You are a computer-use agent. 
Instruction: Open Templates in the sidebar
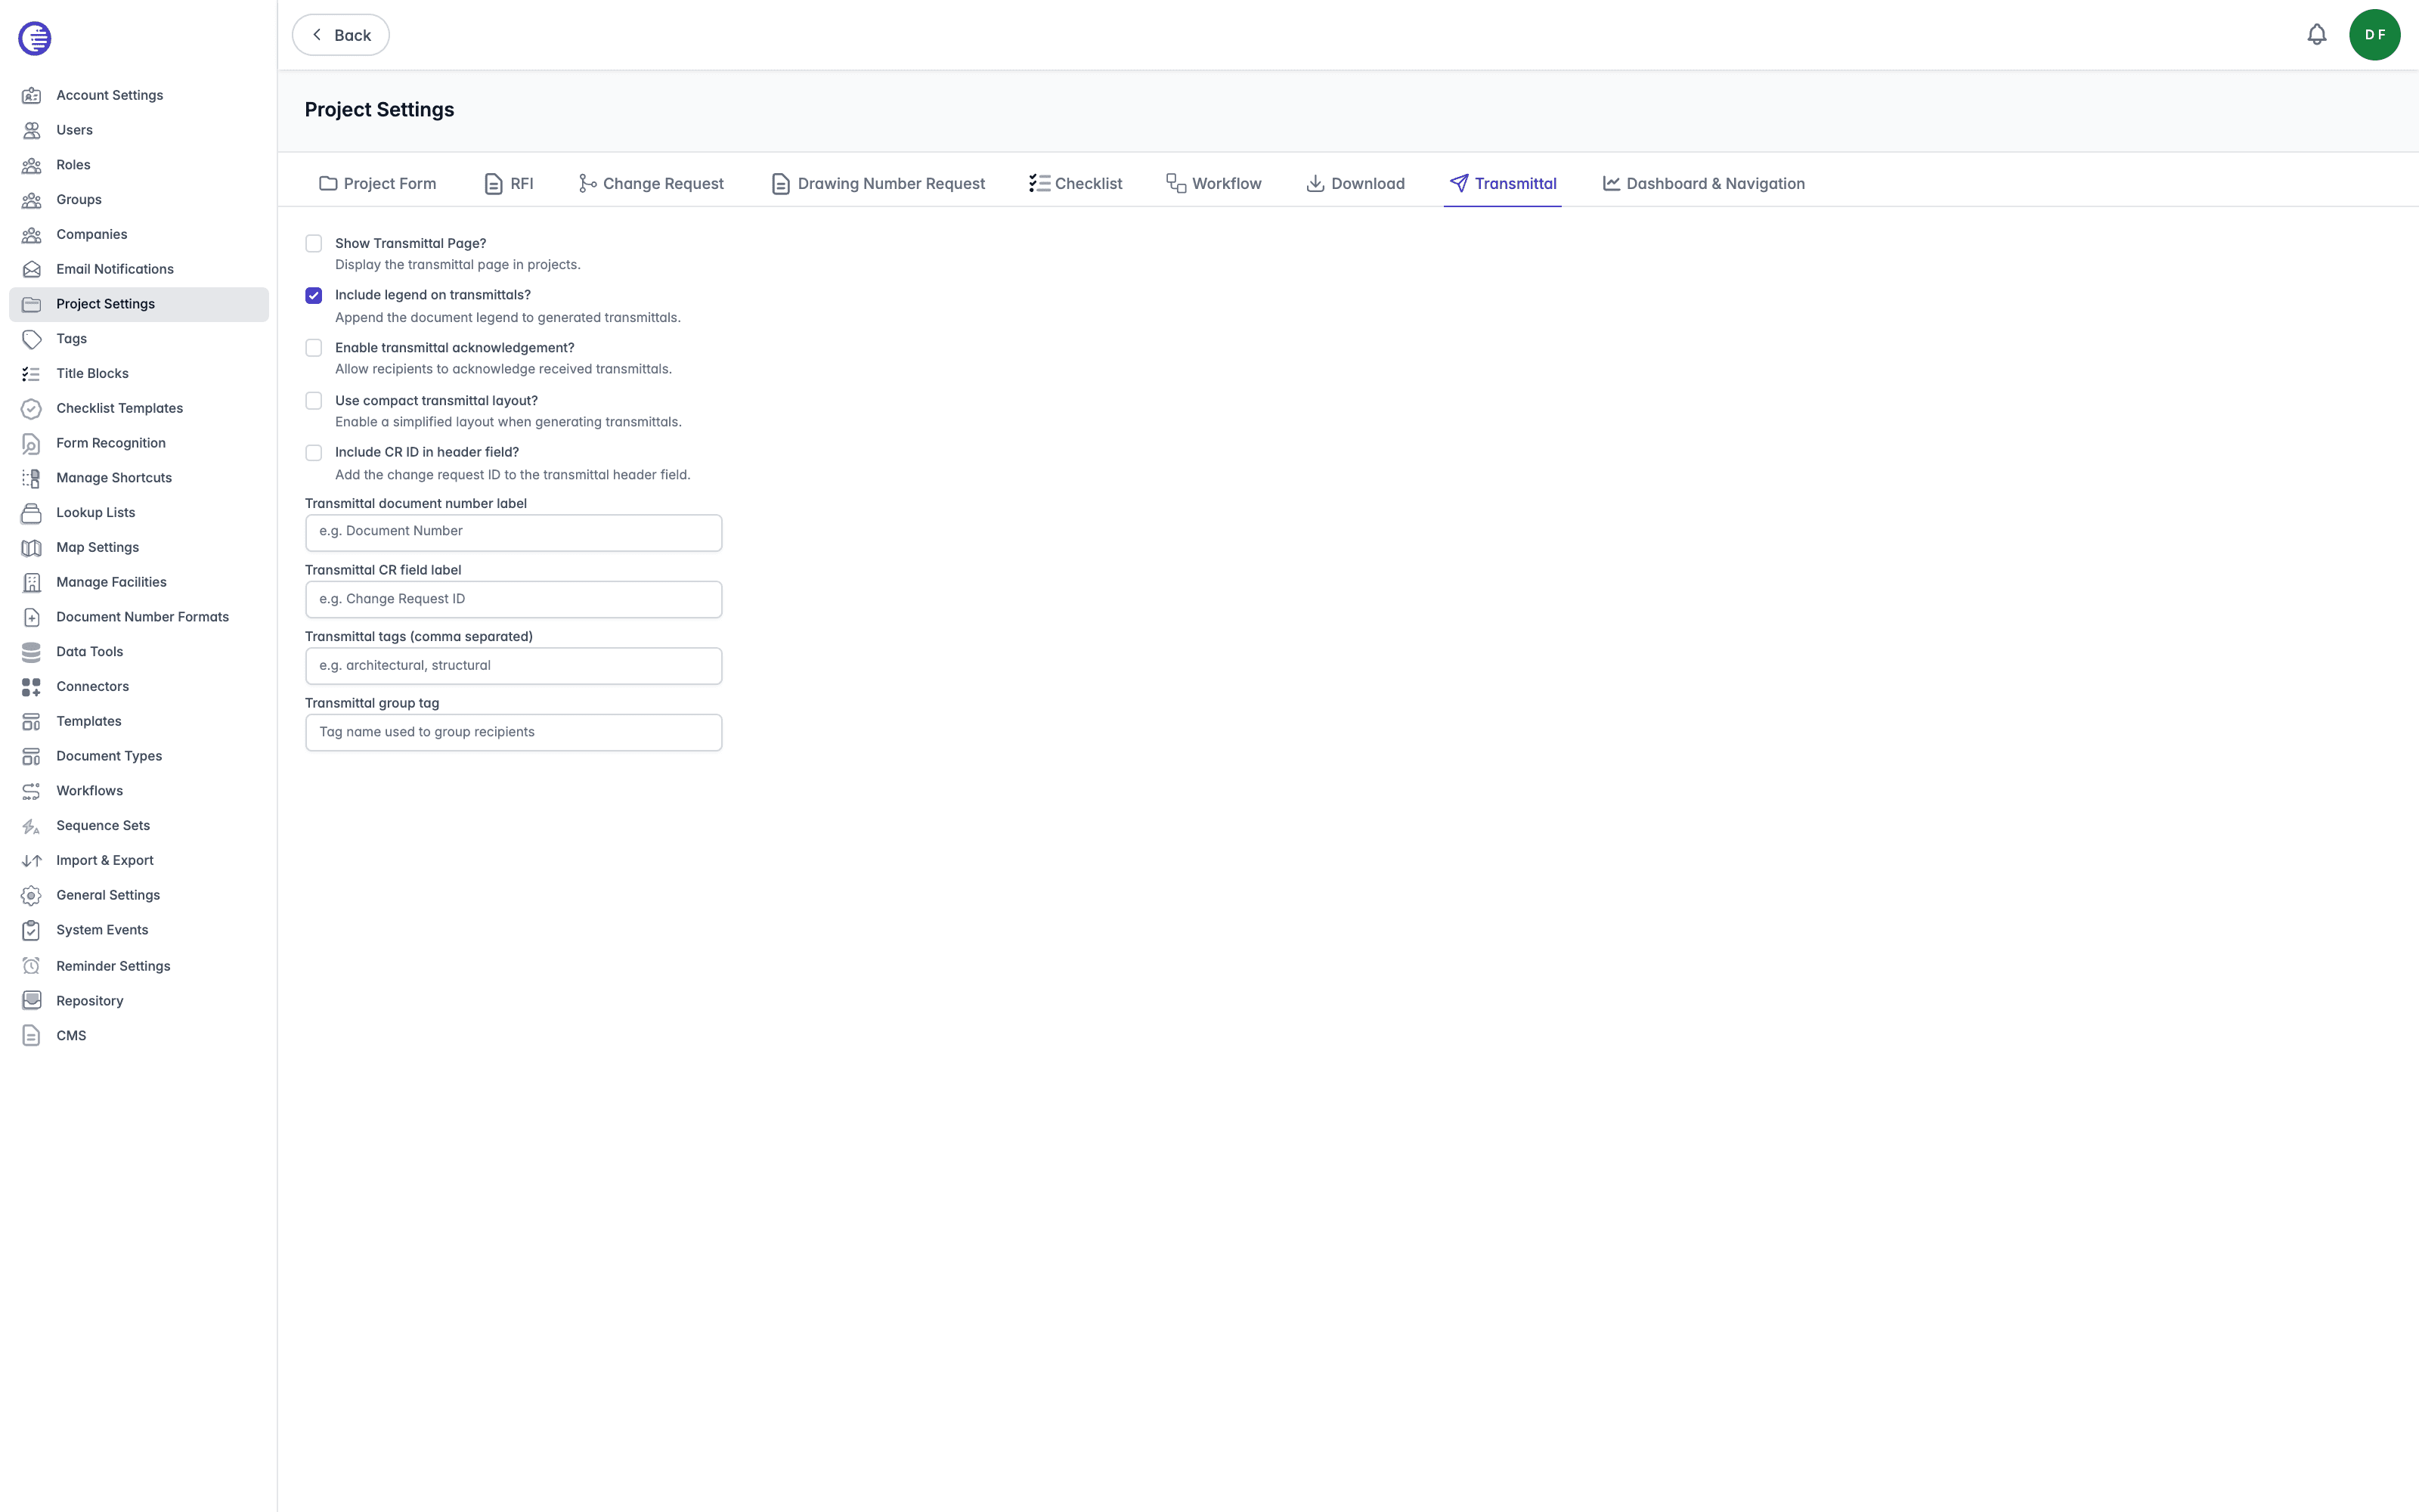pyautogui.click(x=139, y=721)
